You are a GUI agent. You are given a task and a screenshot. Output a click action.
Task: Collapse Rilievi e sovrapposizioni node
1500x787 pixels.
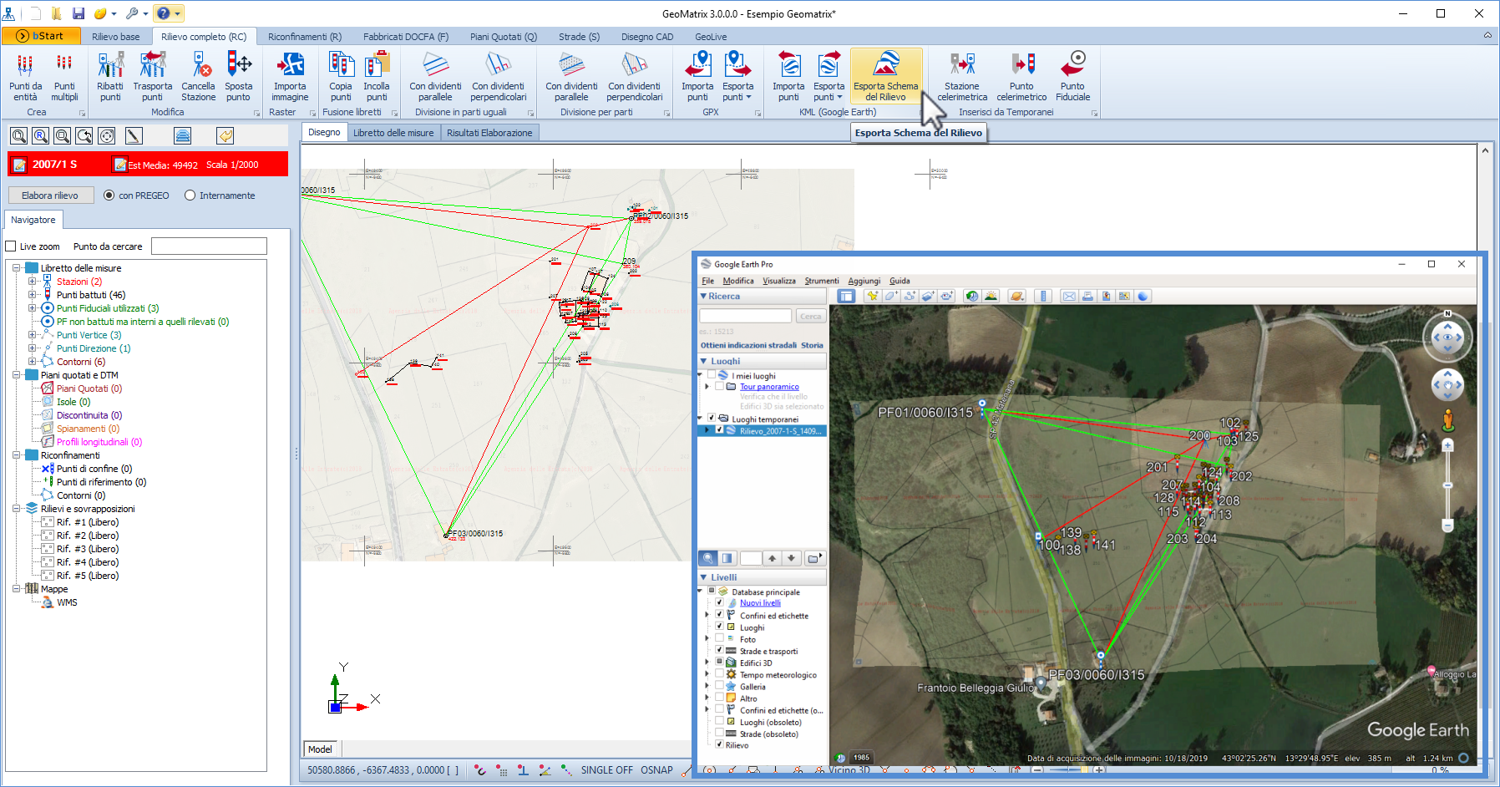coord(16,509)
